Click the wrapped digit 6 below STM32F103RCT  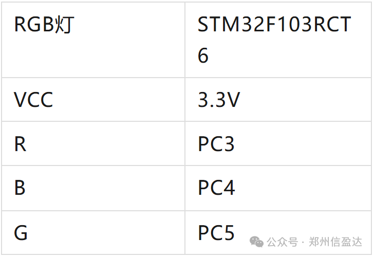click(203, 56)
